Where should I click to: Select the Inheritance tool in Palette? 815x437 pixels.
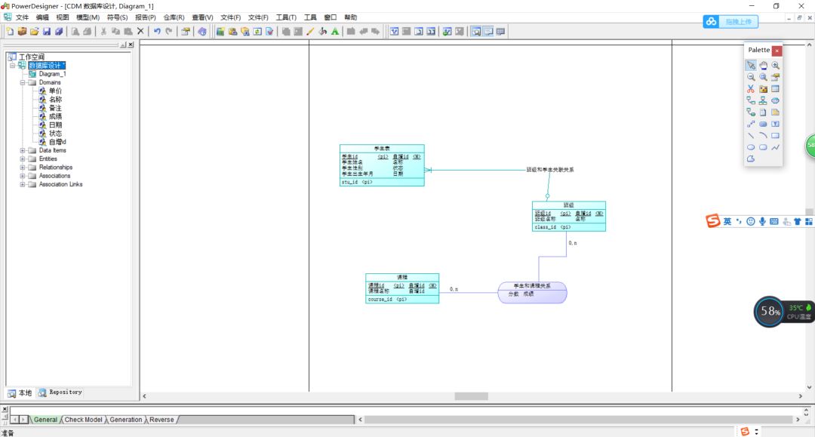763,100
